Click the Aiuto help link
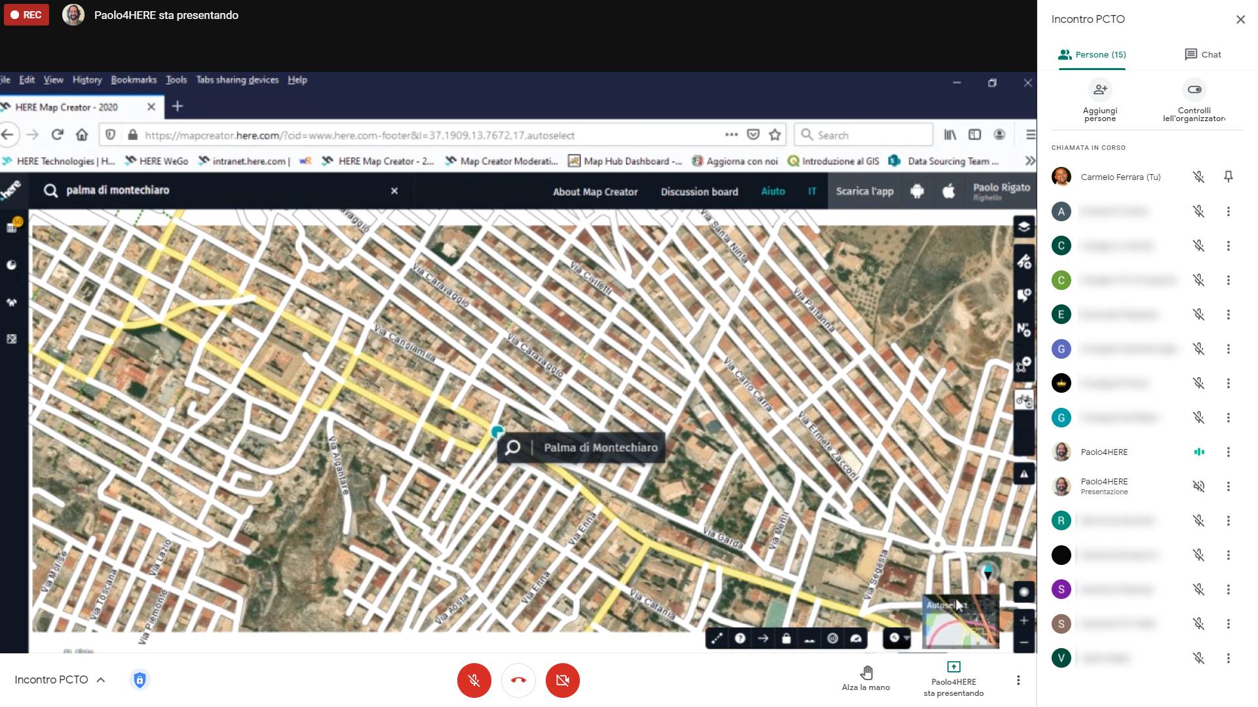The image size is (1258, 707). (x=772, y=191)
